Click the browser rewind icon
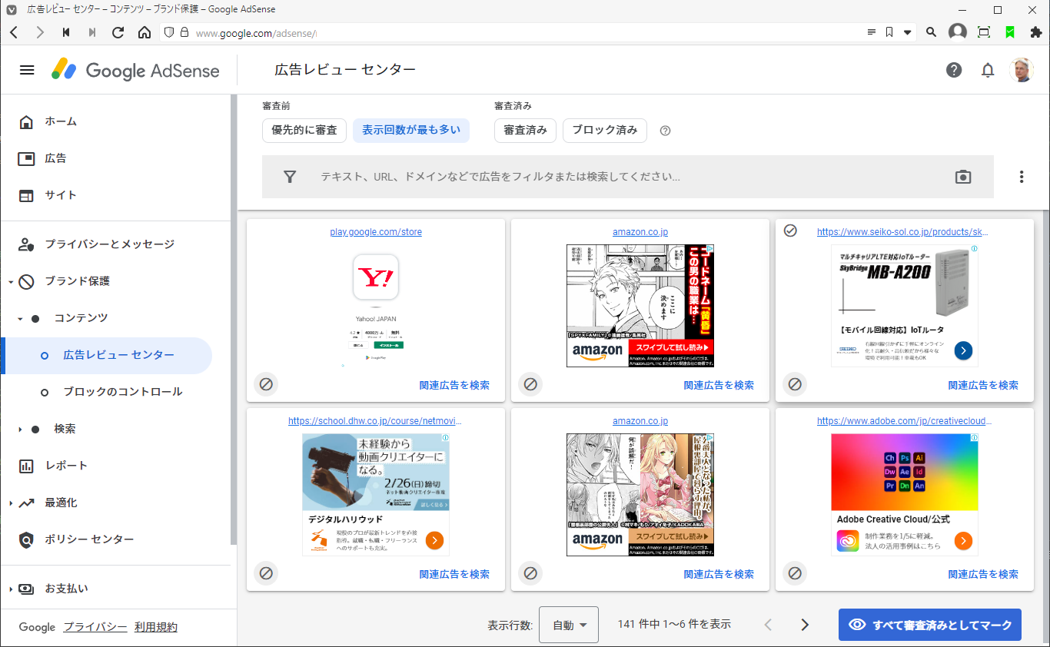This screenshot has height=647, width=1050. tap(66, 32)
